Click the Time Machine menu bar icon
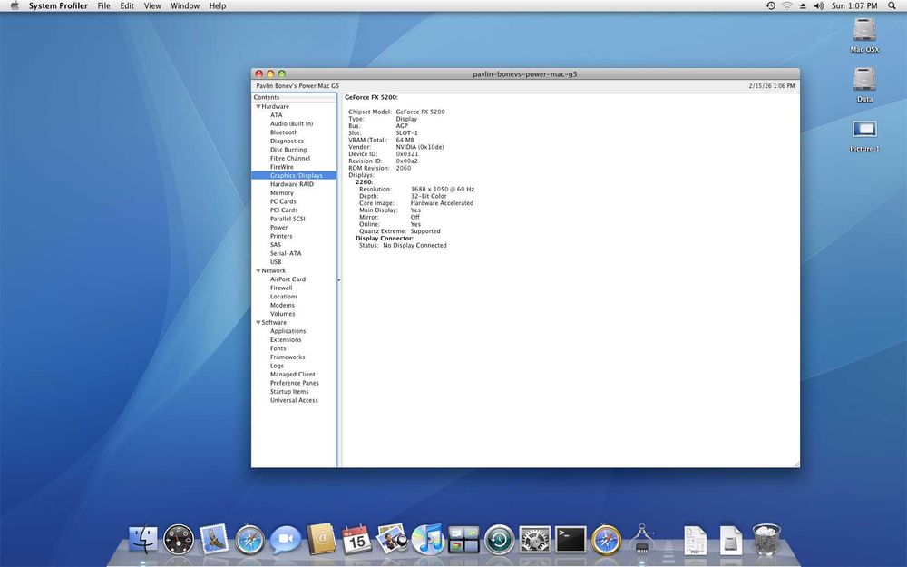907x567 pixels. click(x=770, y=5)
